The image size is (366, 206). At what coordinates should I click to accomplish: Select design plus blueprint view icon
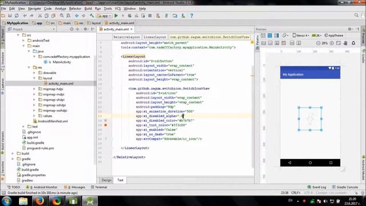277,35
